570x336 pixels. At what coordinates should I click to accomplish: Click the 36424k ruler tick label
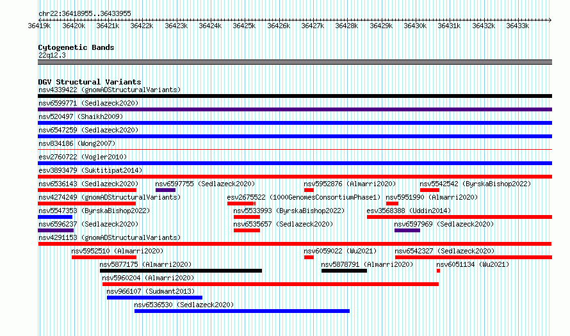pos(210,26)
